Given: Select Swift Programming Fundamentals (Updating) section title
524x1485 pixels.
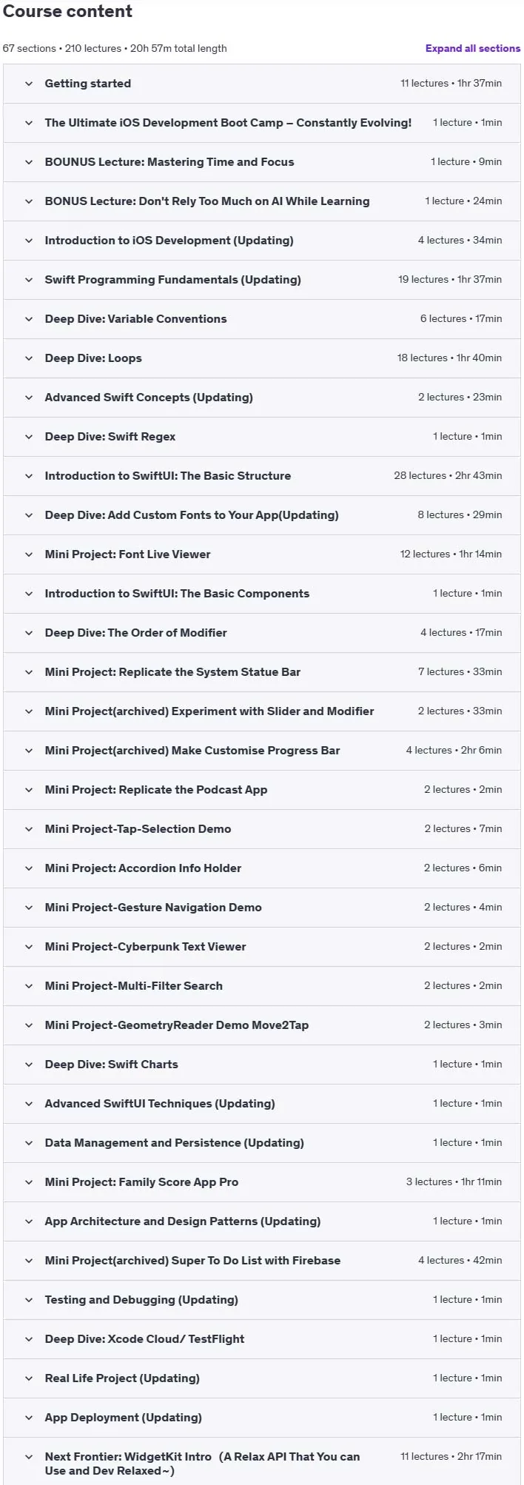Looking at the screenshot, I should (172, 280).
